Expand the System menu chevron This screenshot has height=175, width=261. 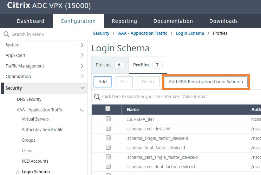pyautogui.click(x=82, y=45)
